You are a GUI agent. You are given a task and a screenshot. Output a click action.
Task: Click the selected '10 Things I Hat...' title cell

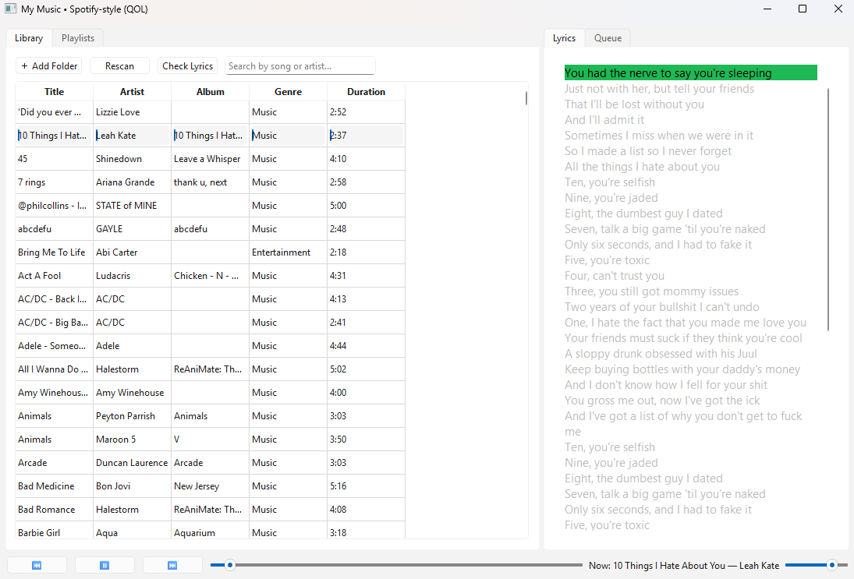(54, 136)
